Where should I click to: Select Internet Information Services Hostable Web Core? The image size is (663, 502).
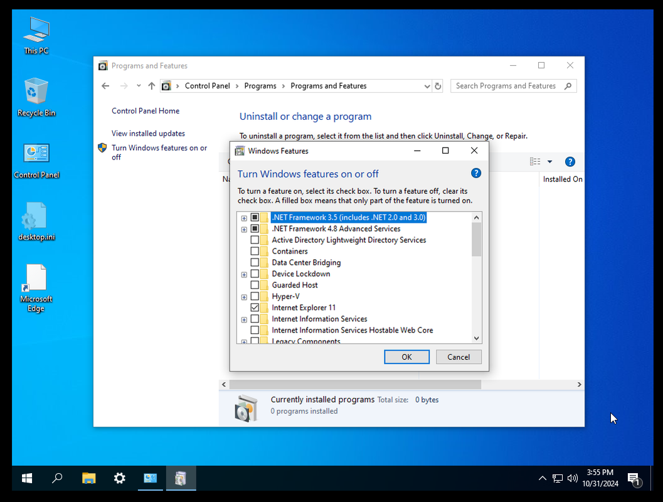point(353,330)
